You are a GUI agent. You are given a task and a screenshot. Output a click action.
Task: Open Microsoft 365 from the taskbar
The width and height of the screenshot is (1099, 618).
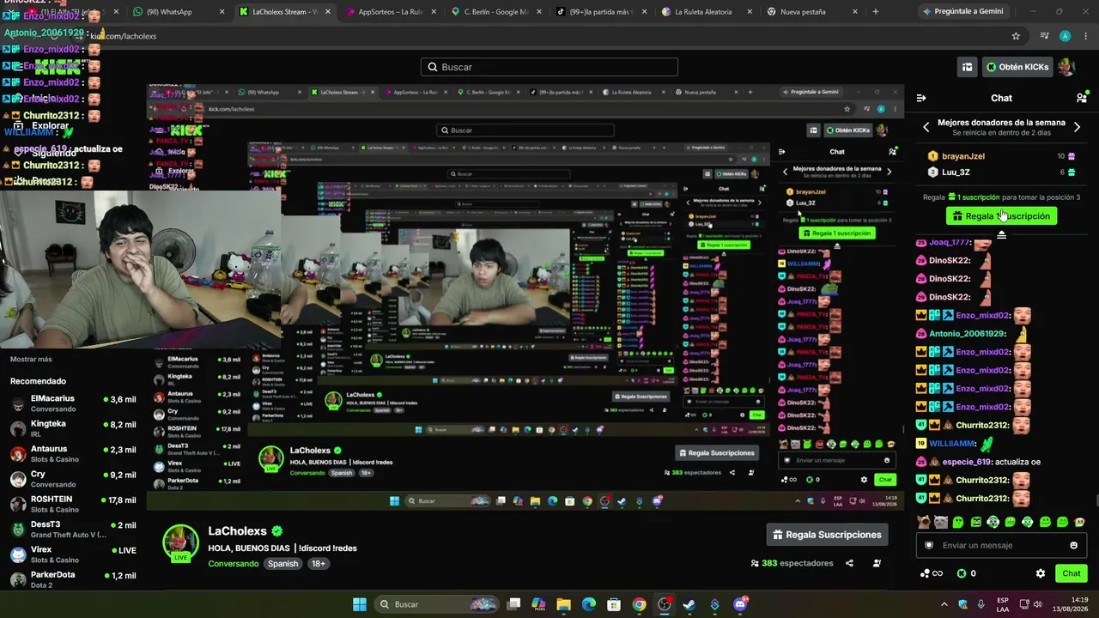tap(538, 604)
